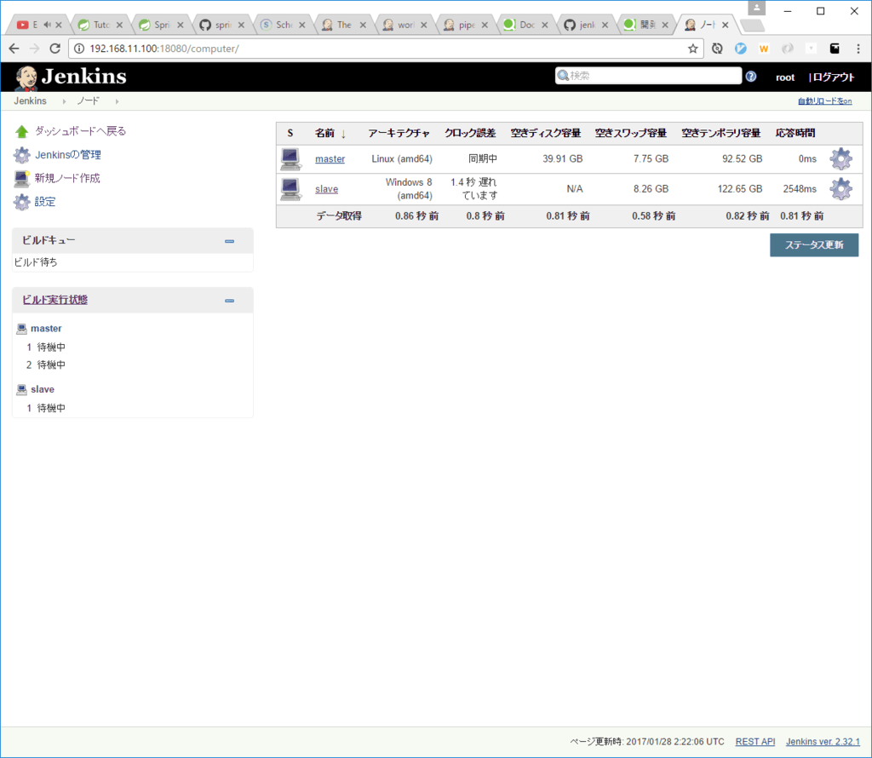Click the Jenkins butler logo icon
This screenshot has width=872, height=758.
click(x=26, y=78)
